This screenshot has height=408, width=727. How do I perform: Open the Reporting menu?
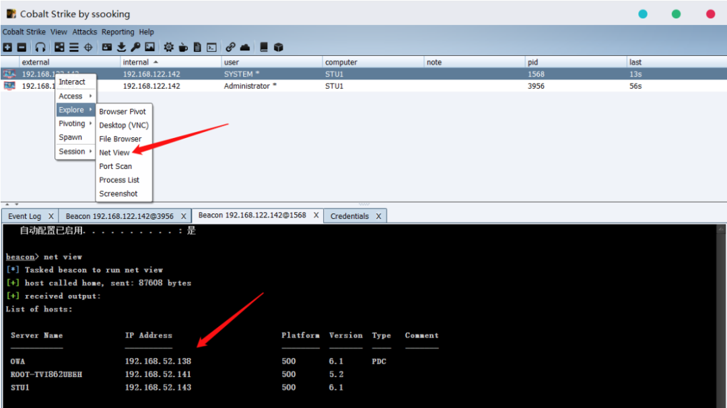[118, 32]
